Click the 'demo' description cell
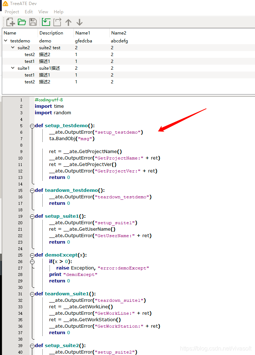 coord(45,41)
